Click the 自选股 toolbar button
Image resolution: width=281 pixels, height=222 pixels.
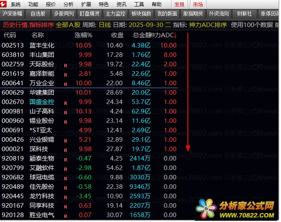38,14
